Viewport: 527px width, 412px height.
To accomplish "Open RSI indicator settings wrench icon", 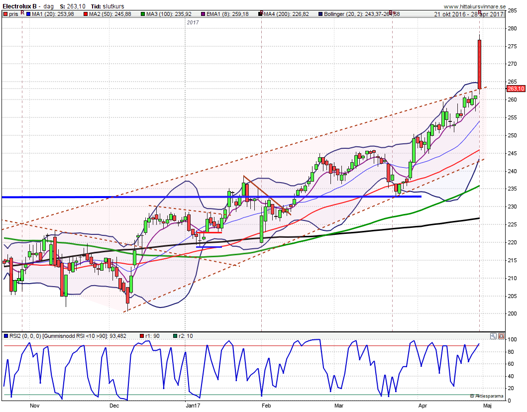I will [x=493, y=336].
